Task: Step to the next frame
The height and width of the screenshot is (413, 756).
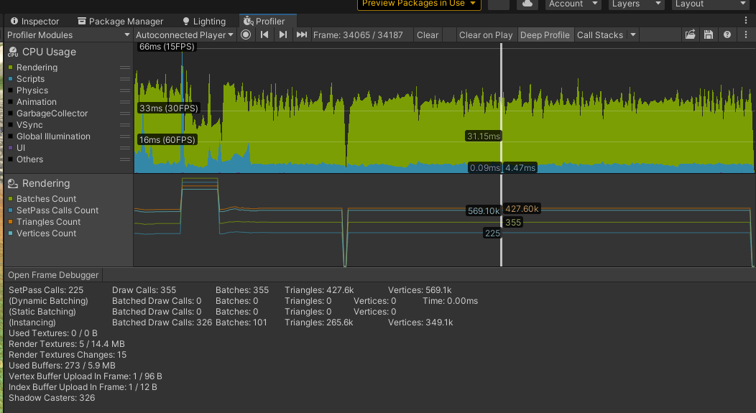Action: pyautogui.click(x=283, y=34)
